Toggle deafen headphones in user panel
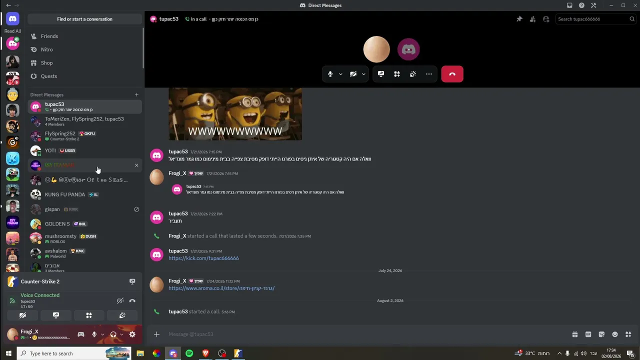Screen dimensions: 640x360 [x=113, y=334]
